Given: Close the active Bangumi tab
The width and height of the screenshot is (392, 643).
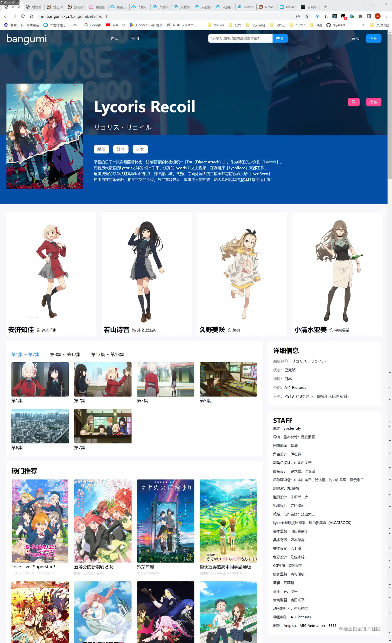Looking at the screenshot, I should coord(19,7).
